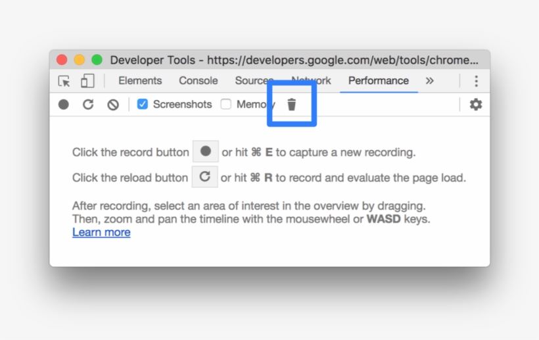Select the Performance tab
539x340 pixels.
379,81
